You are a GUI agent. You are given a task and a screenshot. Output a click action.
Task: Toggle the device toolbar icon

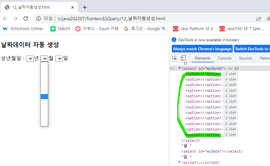pos(183,58)
